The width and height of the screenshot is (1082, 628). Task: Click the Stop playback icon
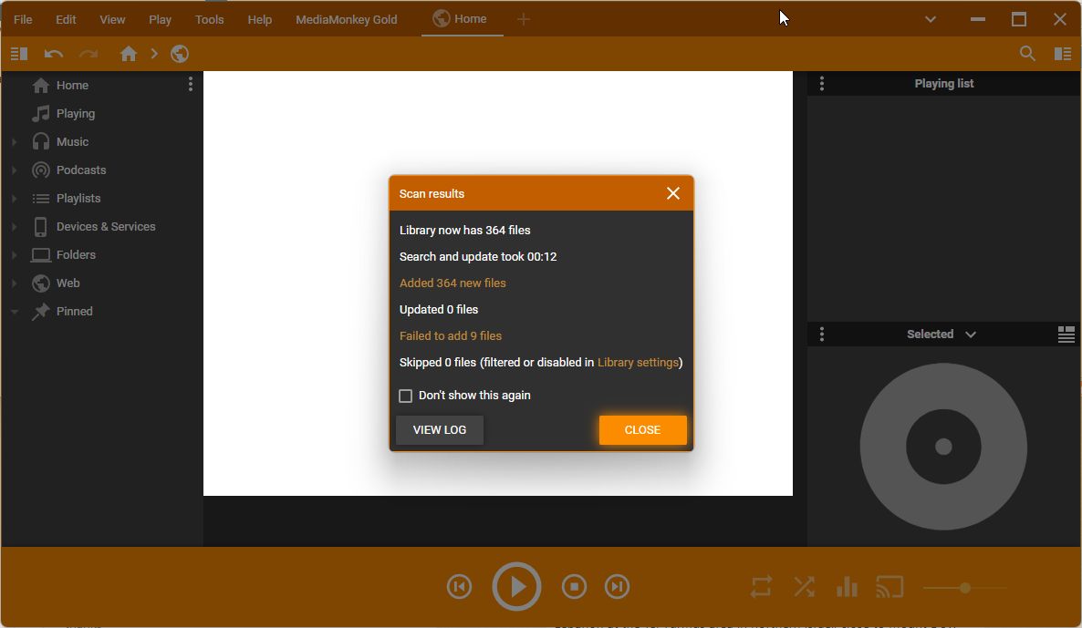(x=573, y=587)
